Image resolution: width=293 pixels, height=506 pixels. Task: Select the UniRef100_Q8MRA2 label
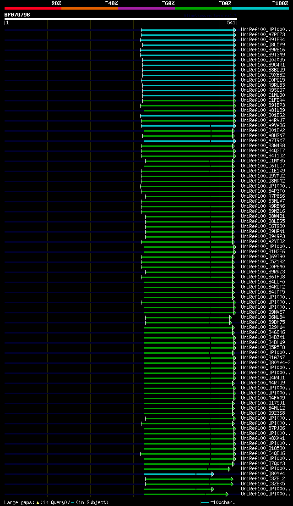coord(263,181)
